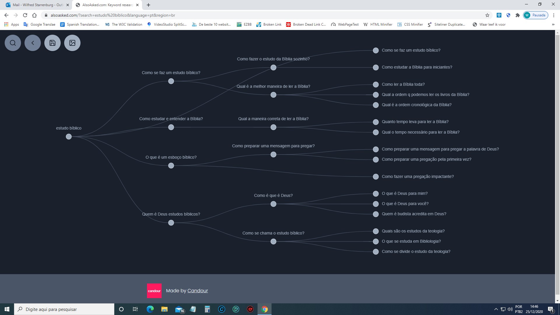The height and width of the screenshot is (315, 560).
Task: Click node Como se faz um estudo bíblico, first level
Action: pyautogui.click(x=171, y=81)
